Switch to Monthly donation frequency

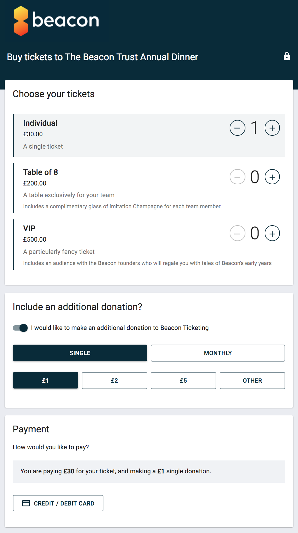218,353
